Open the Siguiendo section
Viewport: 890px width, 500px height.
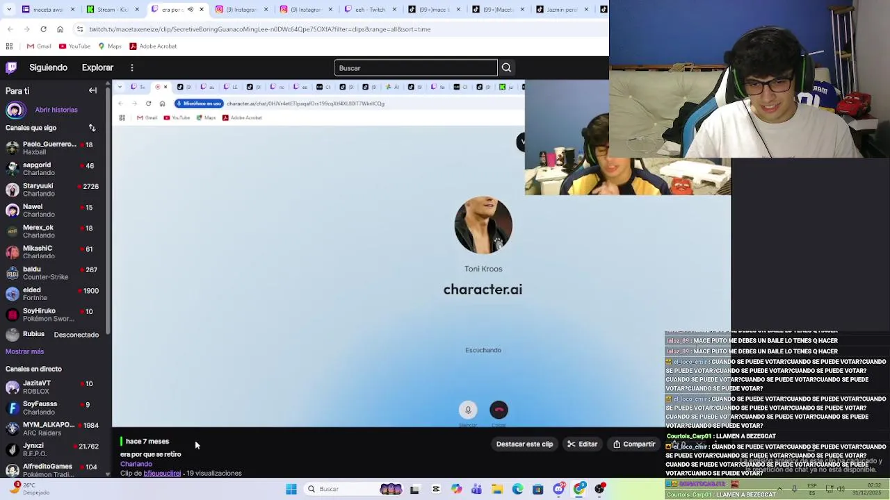coord(48,68)
